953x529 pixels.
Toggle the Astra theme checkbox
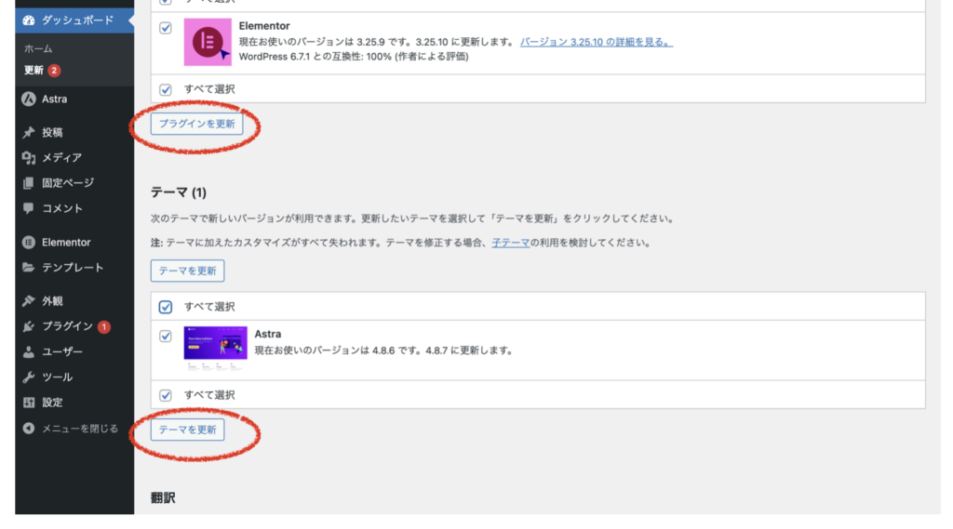166,336
